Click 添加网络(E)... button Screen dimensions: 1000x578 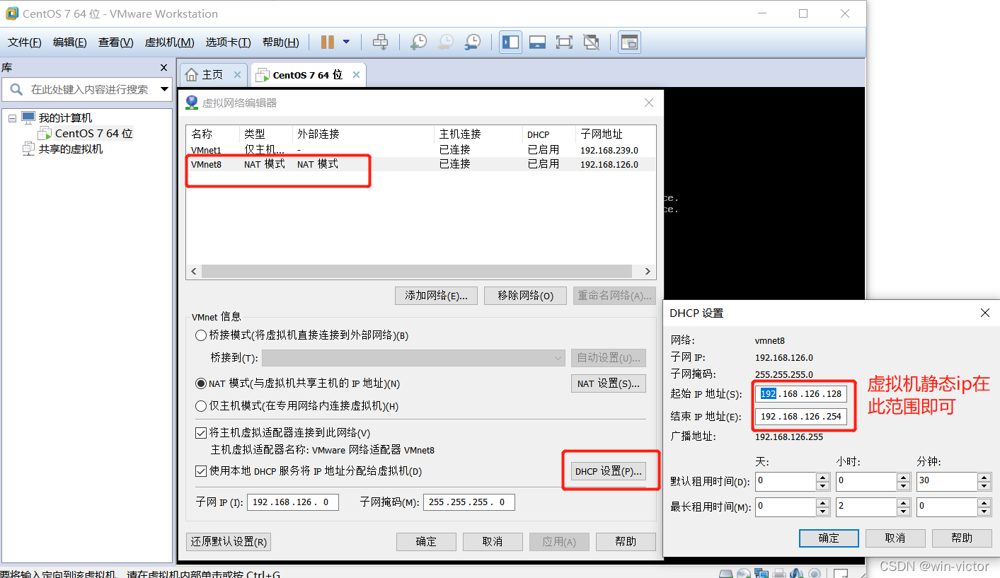click(436, 296)
